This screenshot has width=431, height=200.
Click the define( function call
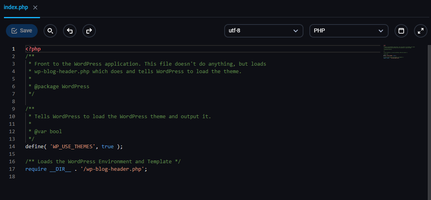pyautogui.click(x=36, y=147)
